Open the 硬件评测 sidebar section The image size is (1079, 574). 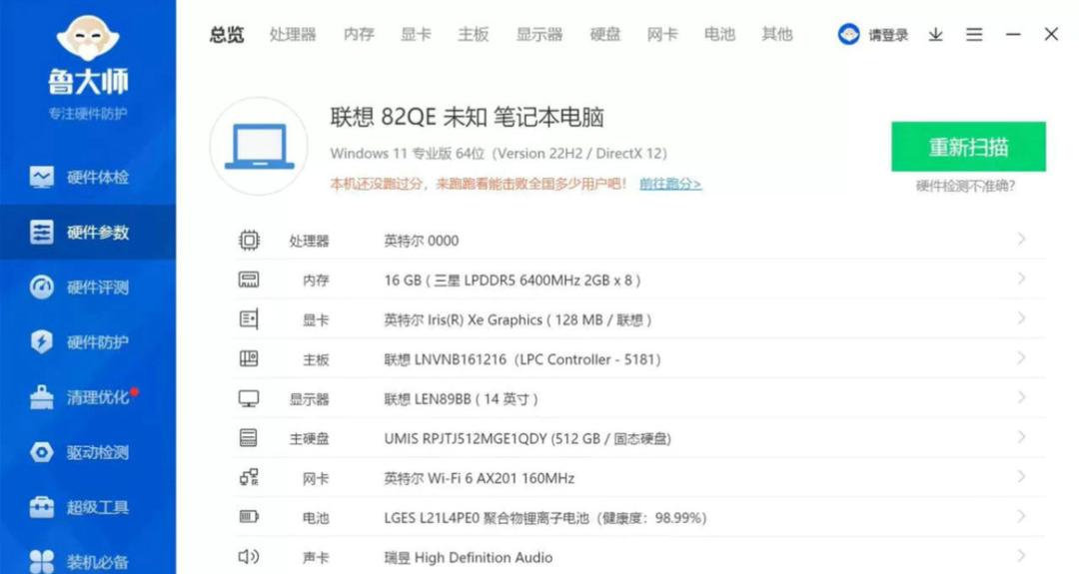point(87,287)
